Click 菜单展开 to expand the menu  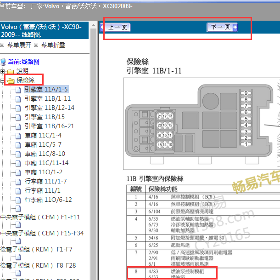point(19,45)
